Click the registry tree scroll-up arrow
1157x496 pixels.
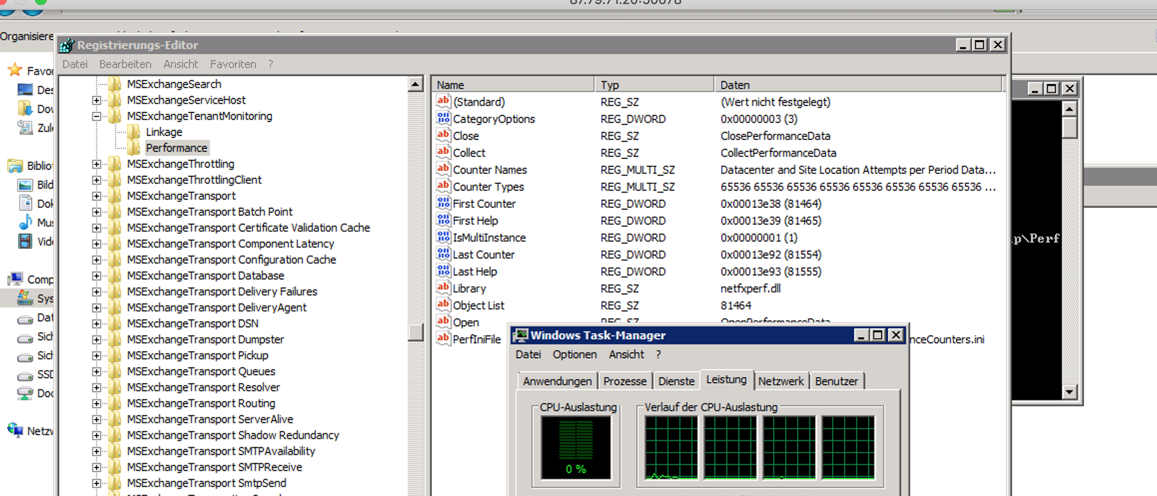415,84
